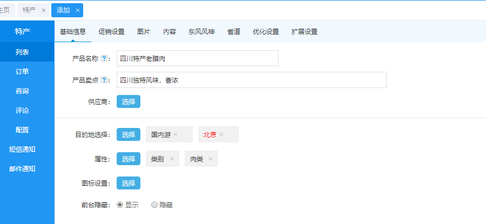
Task: Remove the 肉类 attribute tag
Action: tap(211, 159)
